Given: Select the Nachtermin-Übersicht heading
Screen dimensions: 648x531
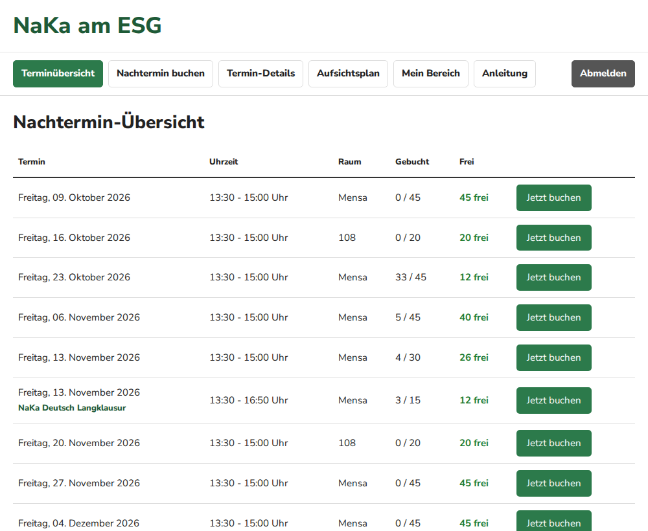Looking at the screenshot, I should (x=109, y=122).
